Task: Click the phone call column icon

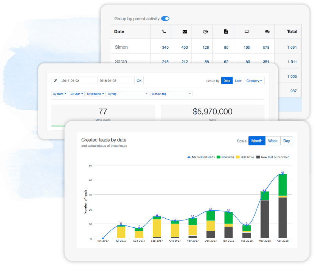Action: coord(164,31)
